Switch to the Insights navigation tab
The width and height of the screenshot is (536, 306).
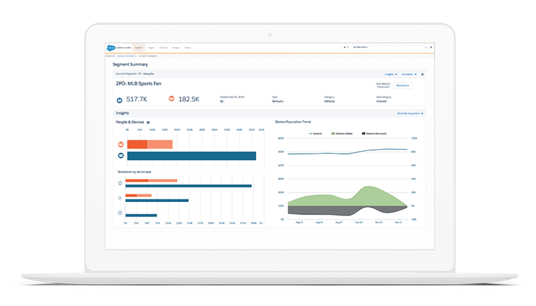(151, 48)
